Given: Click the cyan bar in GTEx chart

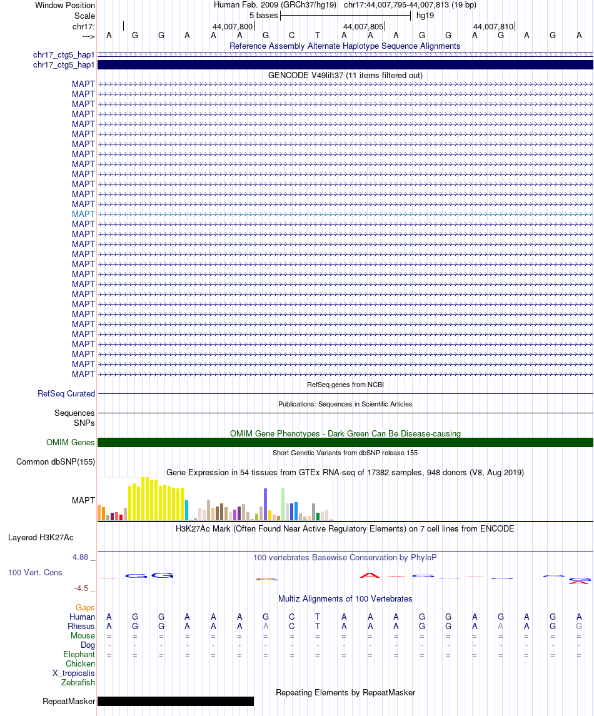Looking at the screenshot, I should [x=186, y=510].
